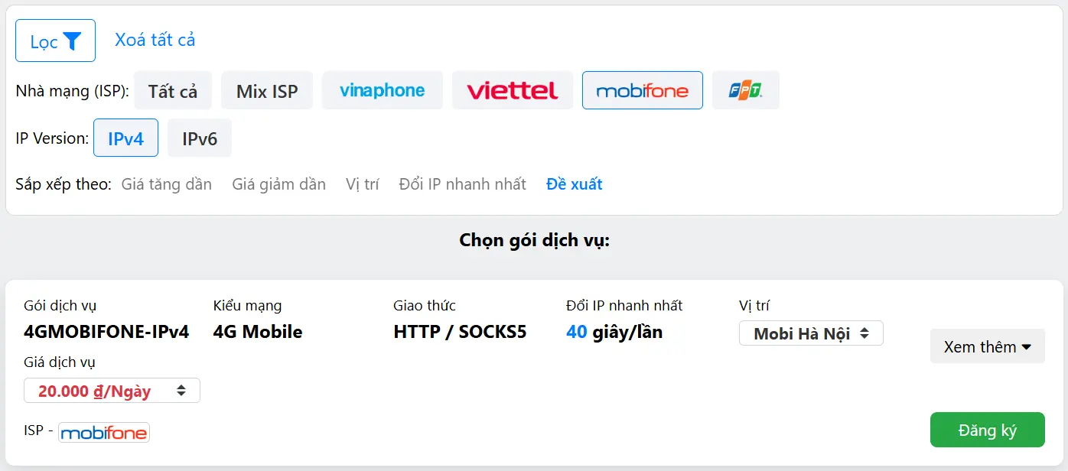Select Tất cả under Nhà mạng
Screen dimensions: 1068x471
173,89
